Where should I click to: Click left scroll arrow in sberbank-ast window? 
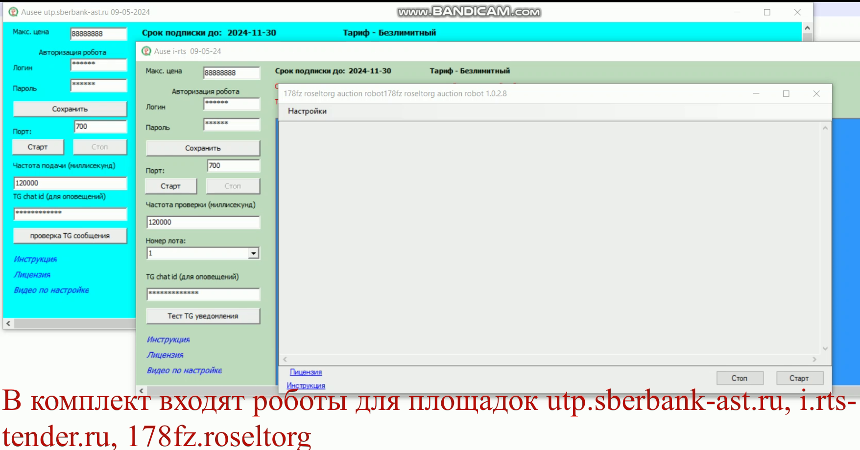(x=7, y=323)
